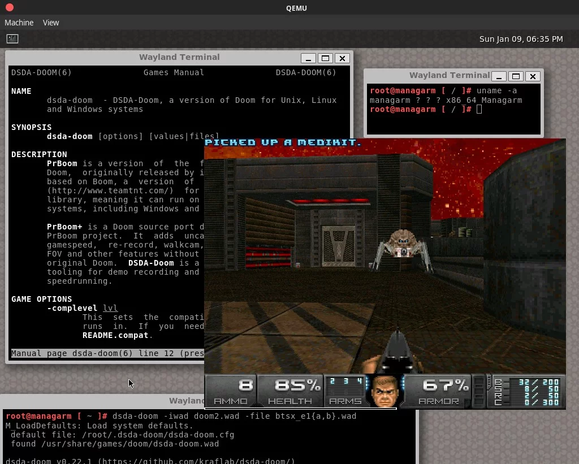
Task: Open the Machine menu
Action: 19,23
